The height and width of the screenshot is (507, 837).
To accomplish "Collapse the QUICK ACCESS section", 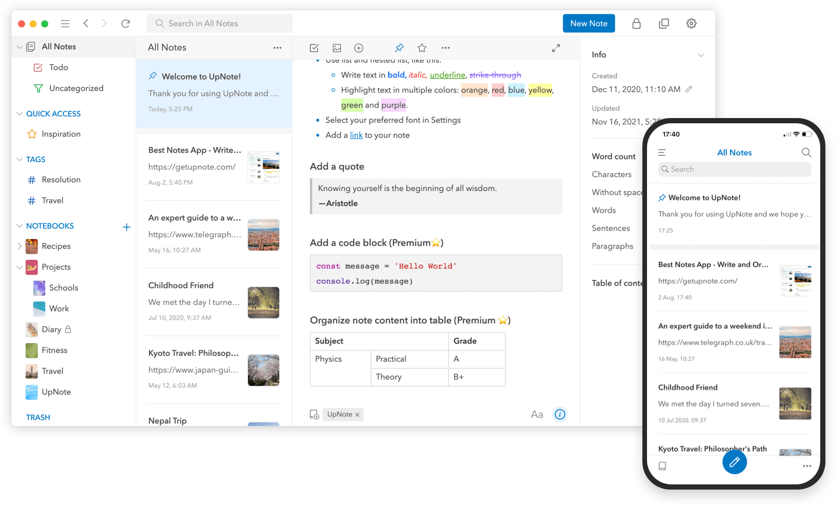I will pos(20,114).
